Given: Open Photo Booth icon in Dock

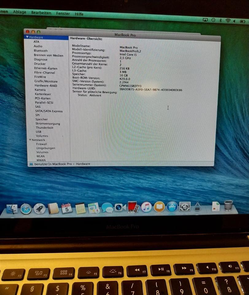Looking at the screenshot, I should tap(133, 207).
